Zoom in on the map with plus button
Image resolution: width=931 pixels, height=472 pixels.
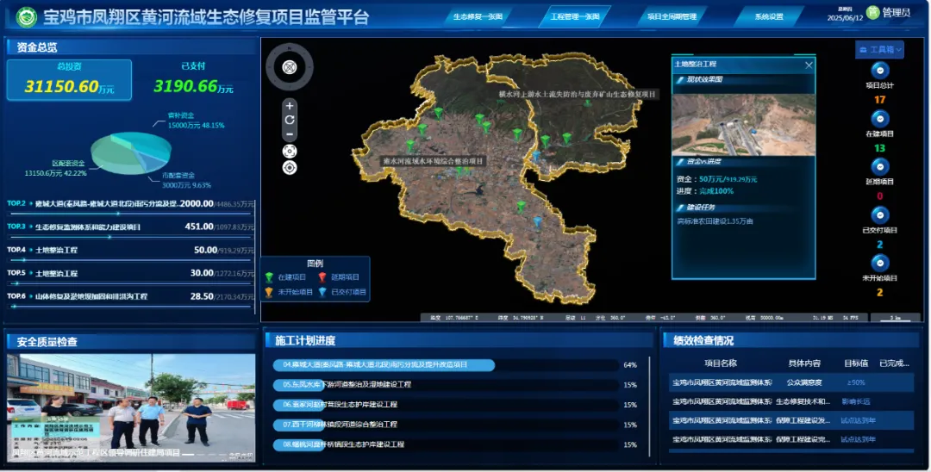[290, 105]
